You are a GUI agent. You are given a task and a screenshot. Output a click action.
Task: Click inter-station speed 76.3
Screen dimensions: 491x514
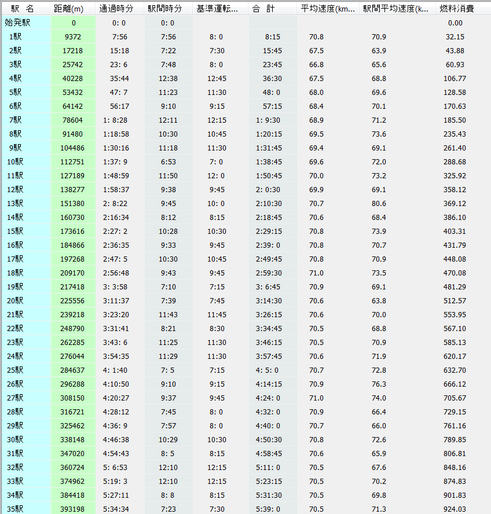click(x=379, y=384)
